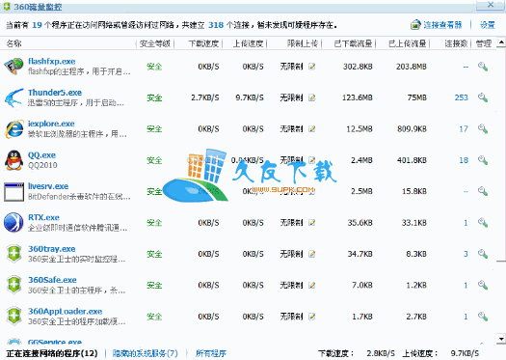View Thunder5.exe 253 connections
Screen dimensions: 506x360
(x=461, y=97)
